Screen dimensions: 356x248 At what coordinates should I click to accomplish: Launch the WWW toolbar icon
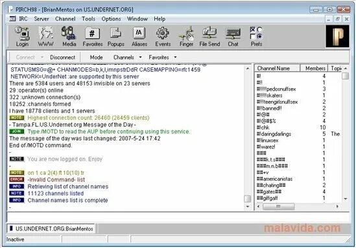click(x=45, y=36)
